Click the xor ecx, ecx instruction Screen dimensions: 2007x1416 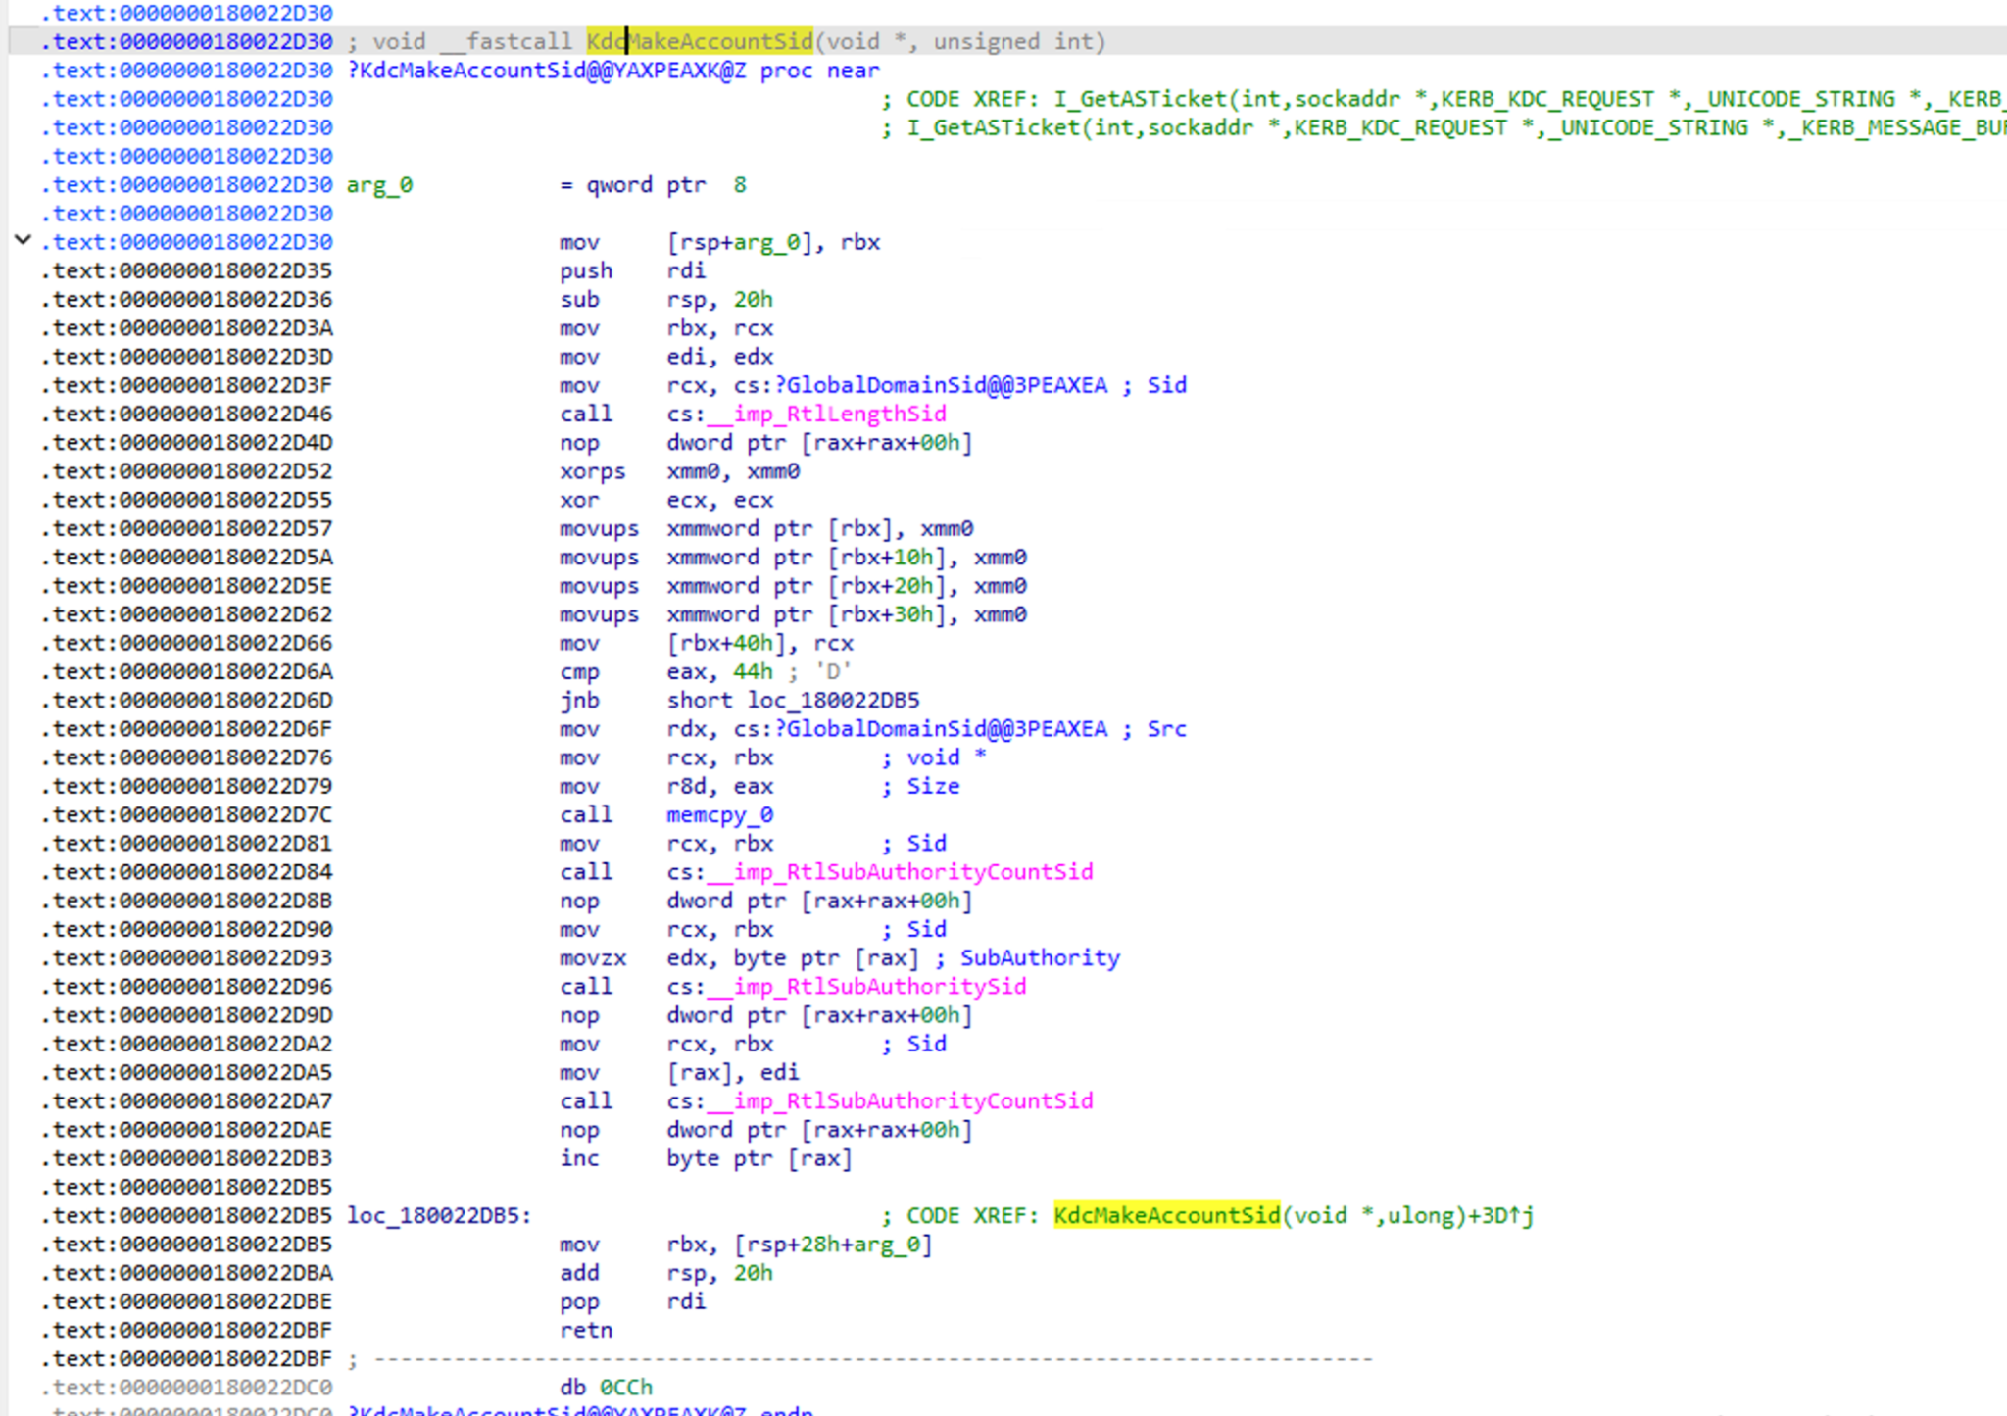[x=665, y=501]
